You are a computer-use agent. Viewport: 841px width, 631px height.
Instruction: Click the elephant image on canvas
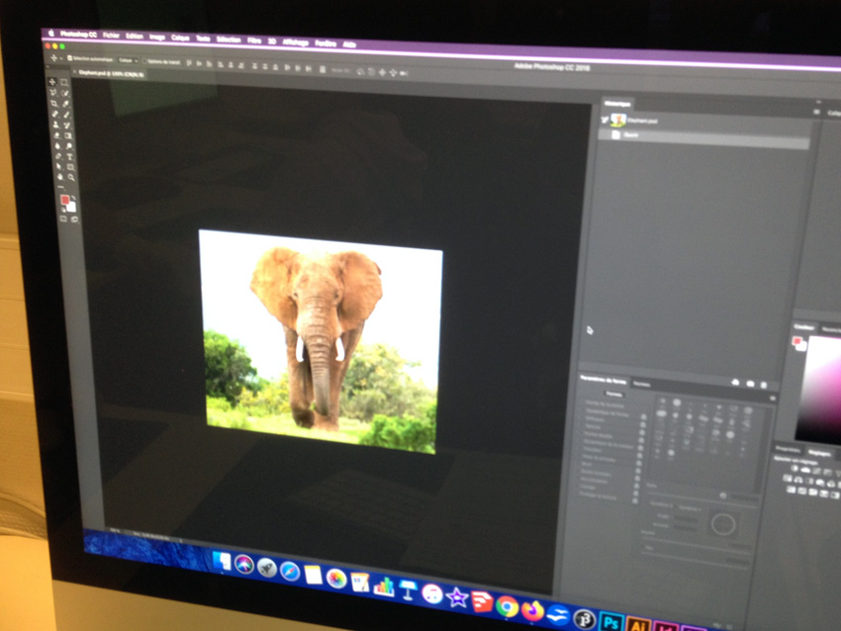pyautogui.click(x=321, y=341)
